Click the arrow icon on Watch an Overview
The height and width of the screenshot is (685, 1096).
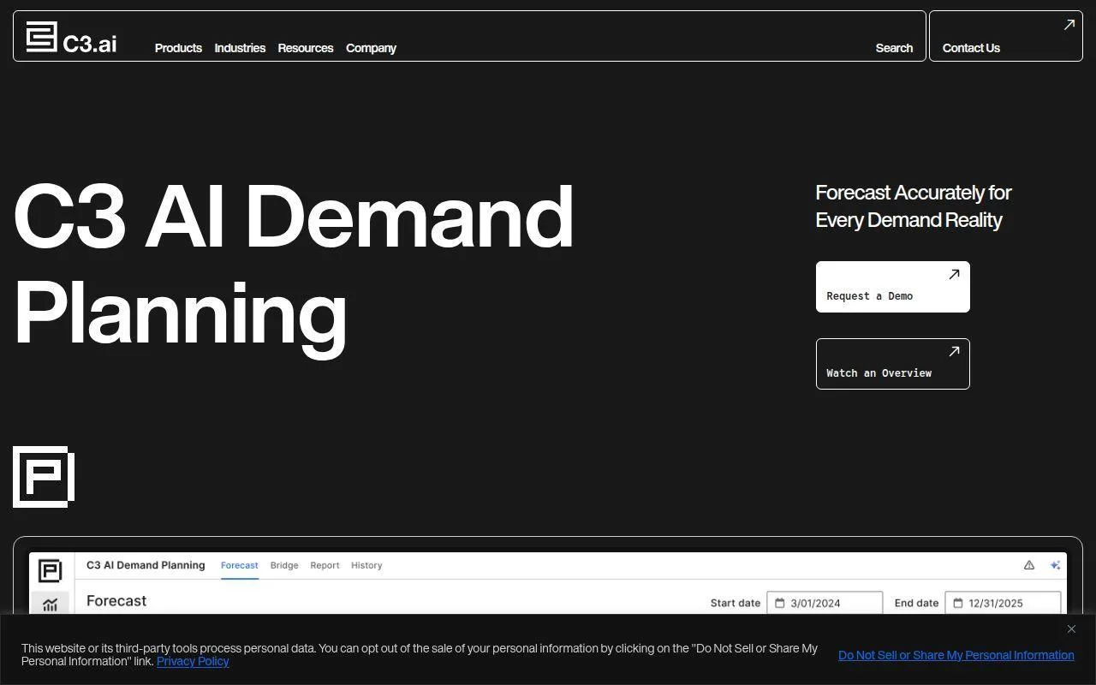pos(954,351)
